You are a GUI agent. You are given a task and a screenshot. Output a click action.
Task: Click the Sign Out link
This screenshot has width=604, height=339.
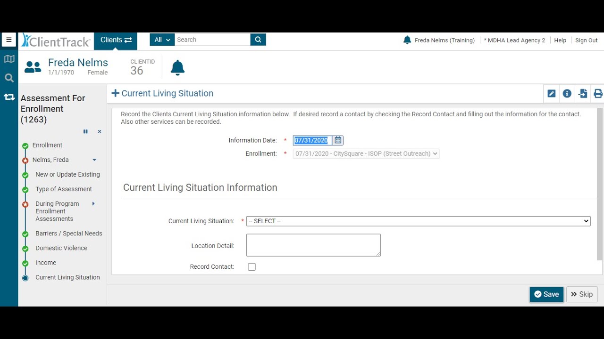point(586,40)
